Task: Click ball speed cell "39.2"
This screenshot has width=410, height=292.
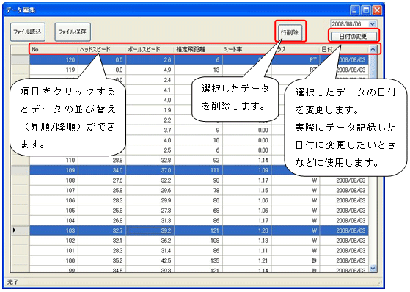Action: click(150, 230)
